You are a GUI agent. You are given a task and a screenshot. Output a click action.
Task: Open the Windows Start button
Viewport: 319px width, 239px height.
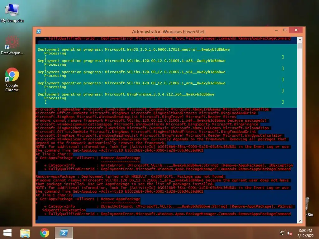pyautogui.click(x=7, y=233)
